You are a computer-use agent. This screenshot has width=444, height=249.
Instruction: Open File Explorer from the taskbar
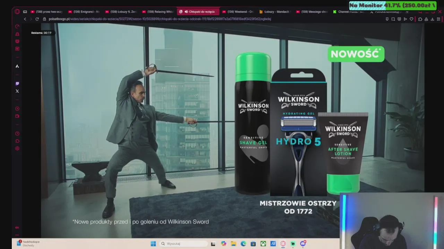[233, 244]
